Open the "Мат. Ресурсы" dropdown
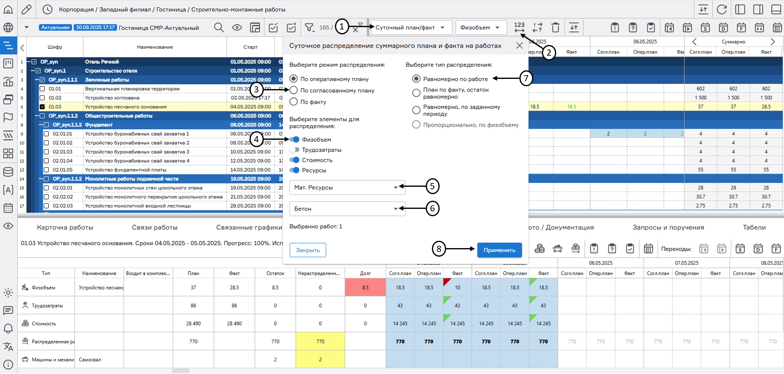Viewport: 784px width, 374px height. (x=347, y=187)
